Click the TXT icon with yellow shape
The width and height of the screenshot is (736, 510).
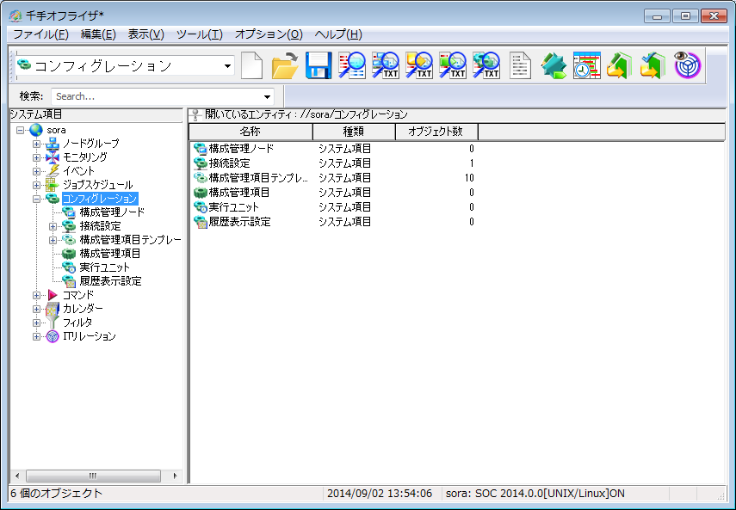click(x=418, y=65)
